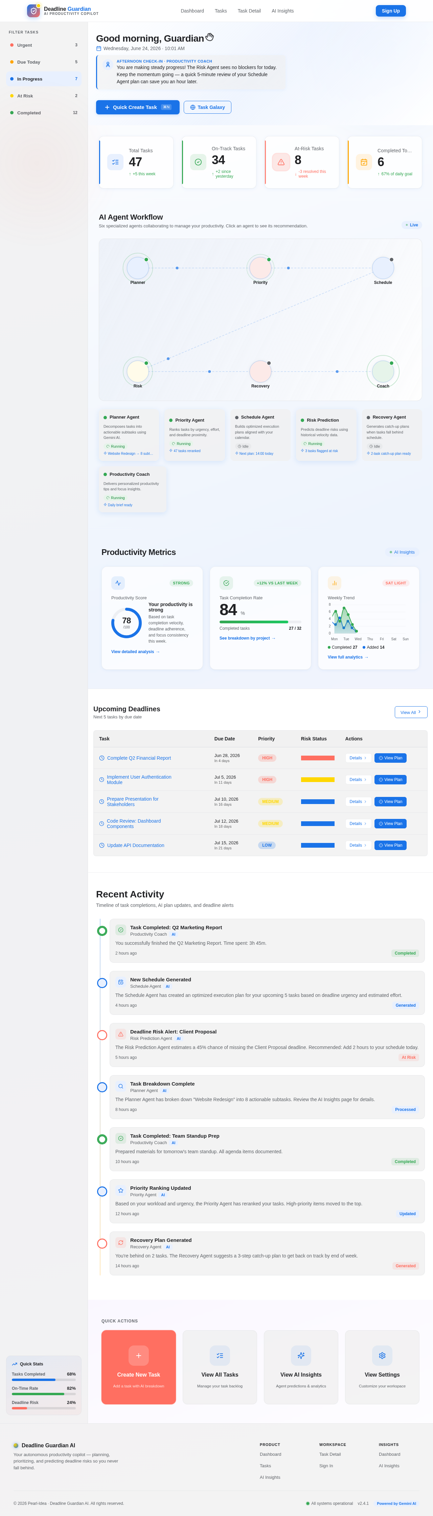Image resolution: width=433 pixels, height=1516 pixels.
Task: Open the Task Galaxy view
Action: [207, 107]
